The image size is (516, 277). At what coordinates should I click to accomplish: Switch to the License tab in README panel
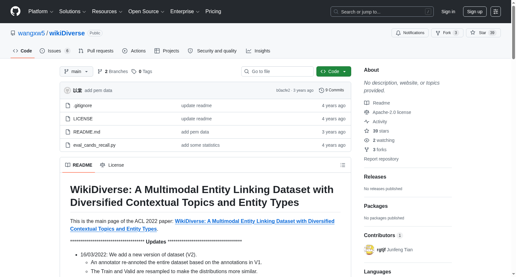tap(112, 165)
